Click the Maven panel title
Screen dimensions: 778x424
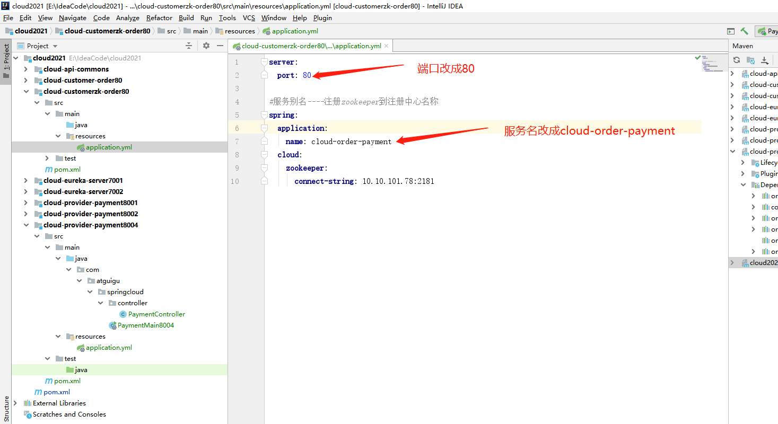click(x=742, y=46)
